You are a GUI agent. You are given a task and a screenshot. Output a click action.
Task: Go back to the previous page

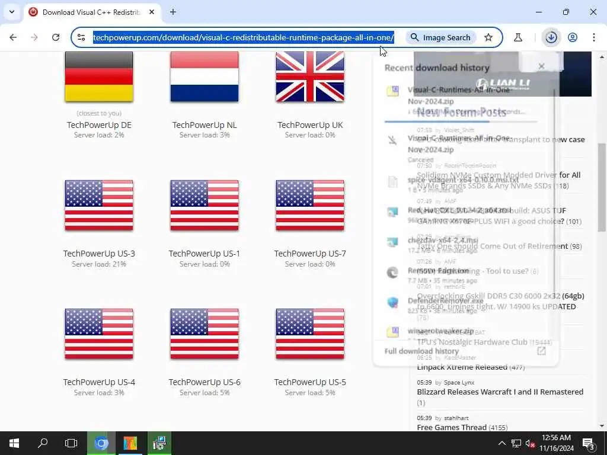[13, 37]
